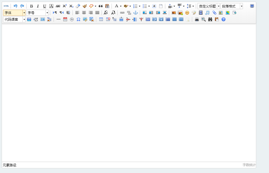Print the document
This screenshot has height=173, width=269.
tap(197, 19)
